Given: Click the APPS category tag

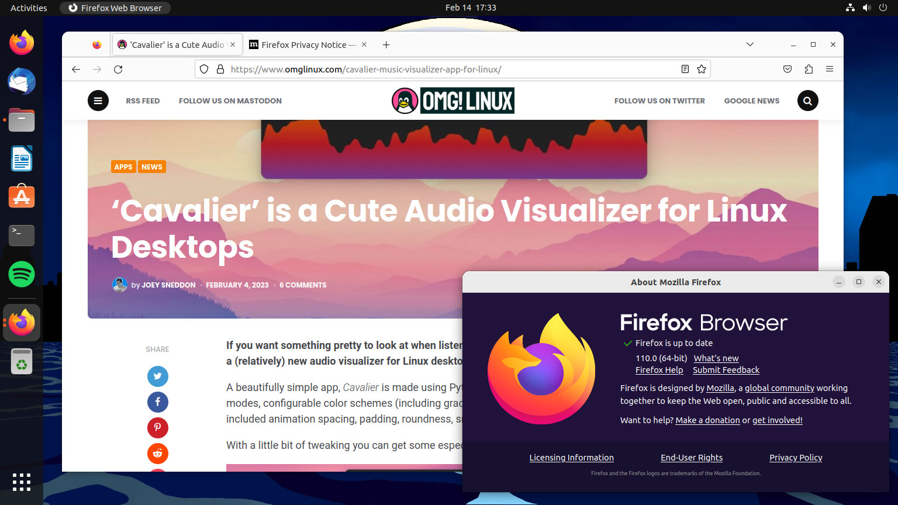Looking at the screenshot, I should pos(123,167).
